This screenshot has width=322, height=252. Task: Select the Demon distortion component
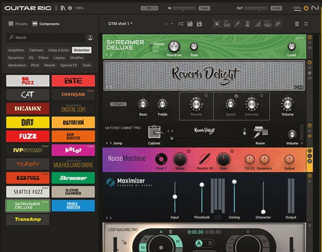pos(28,108)
